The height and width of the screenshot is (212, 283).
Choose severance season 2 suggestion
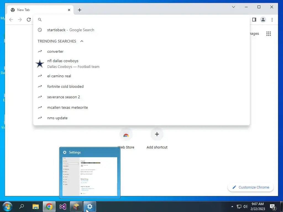[141, 97]
